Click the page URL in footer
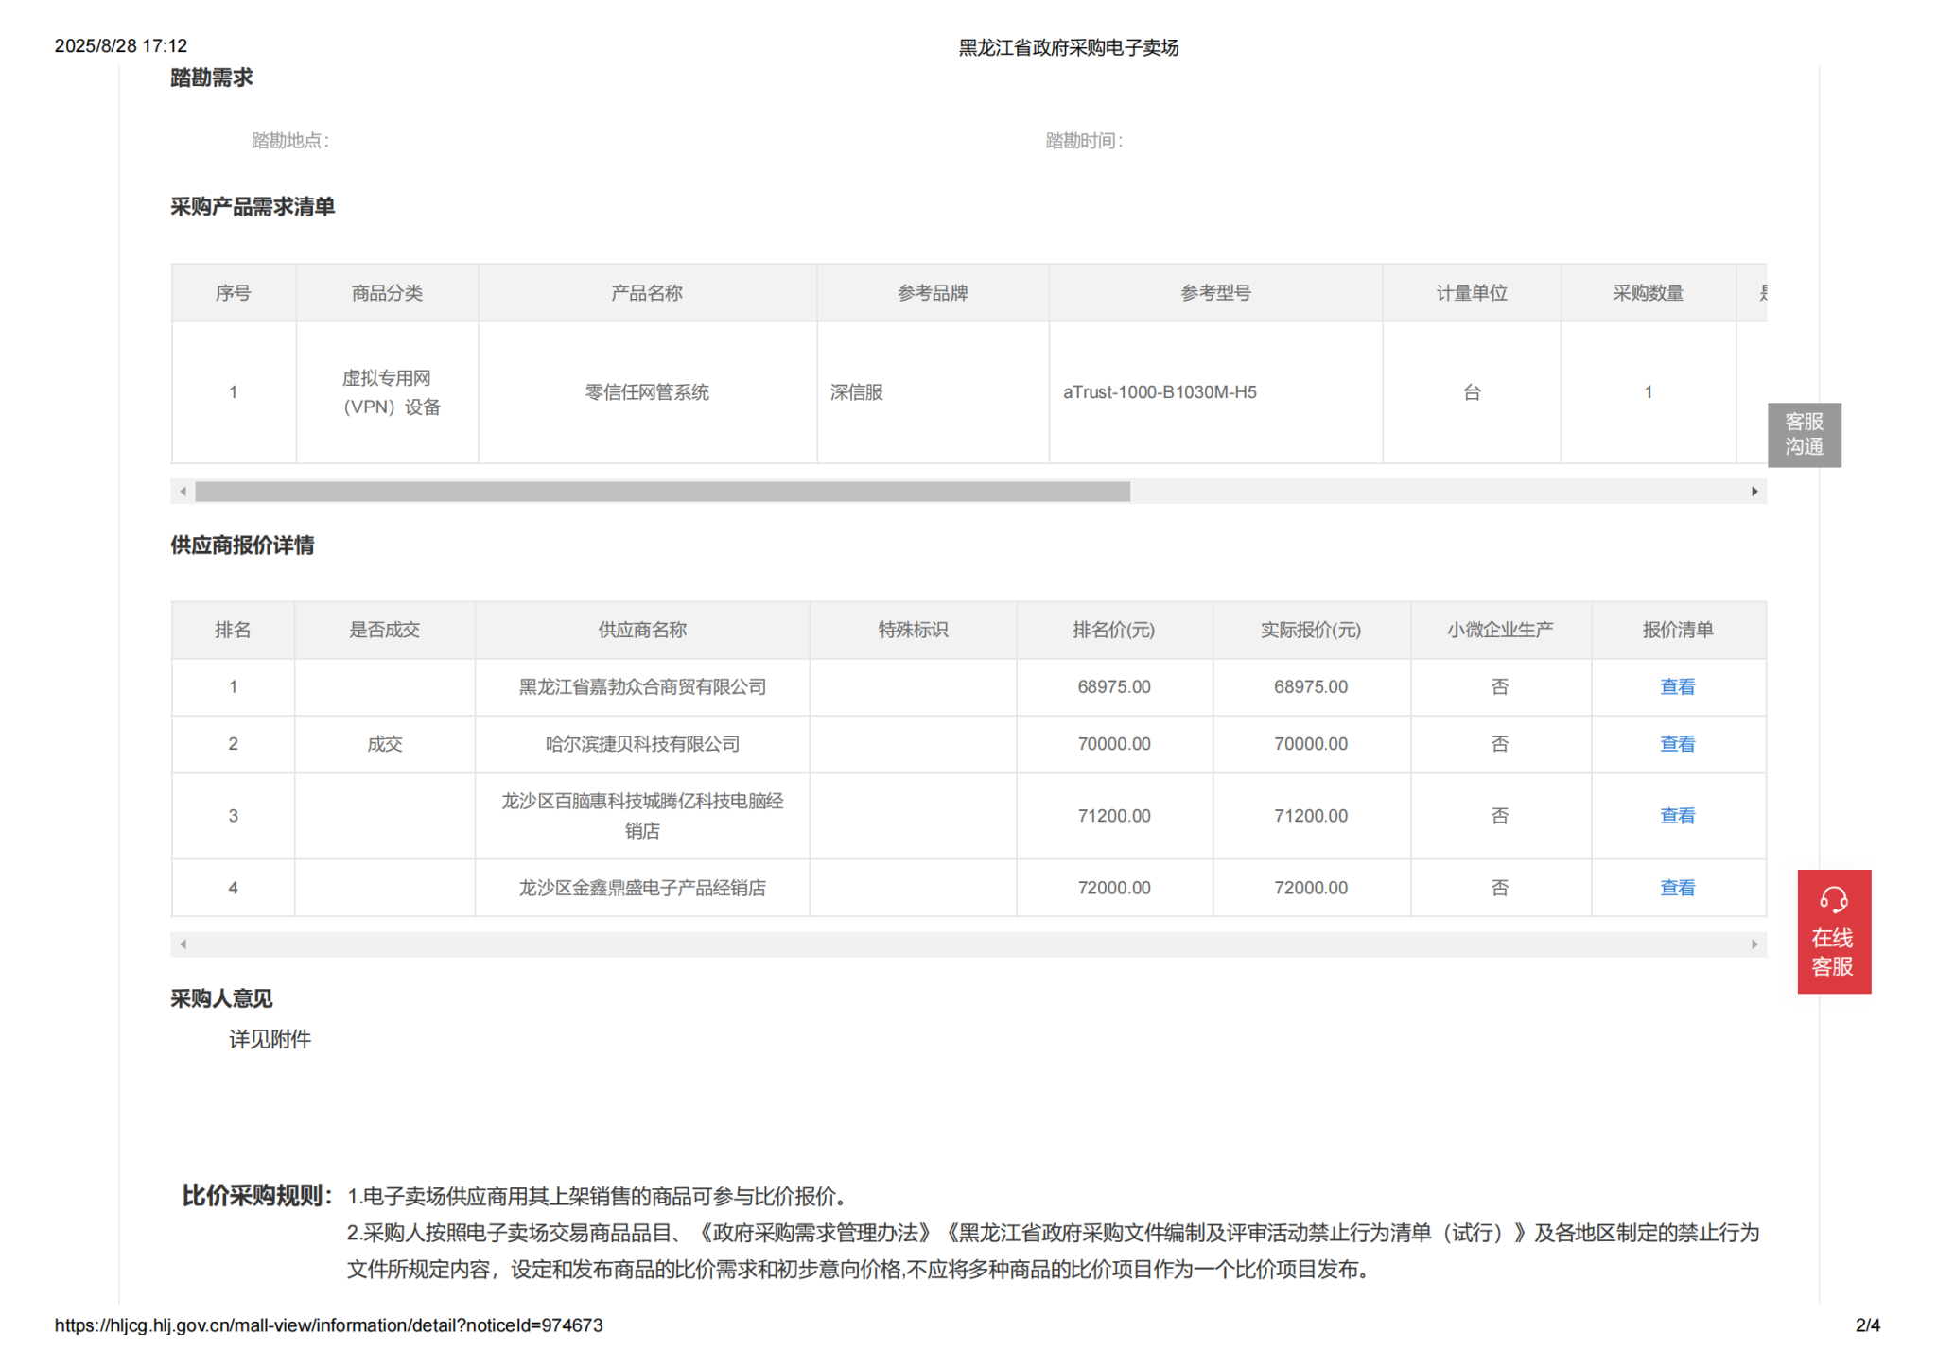 (x=328, y=1325)
